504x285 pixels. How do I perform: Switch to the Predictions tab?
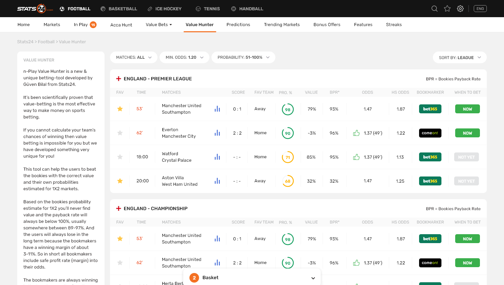pyautogui.click(x=238, y=25)
